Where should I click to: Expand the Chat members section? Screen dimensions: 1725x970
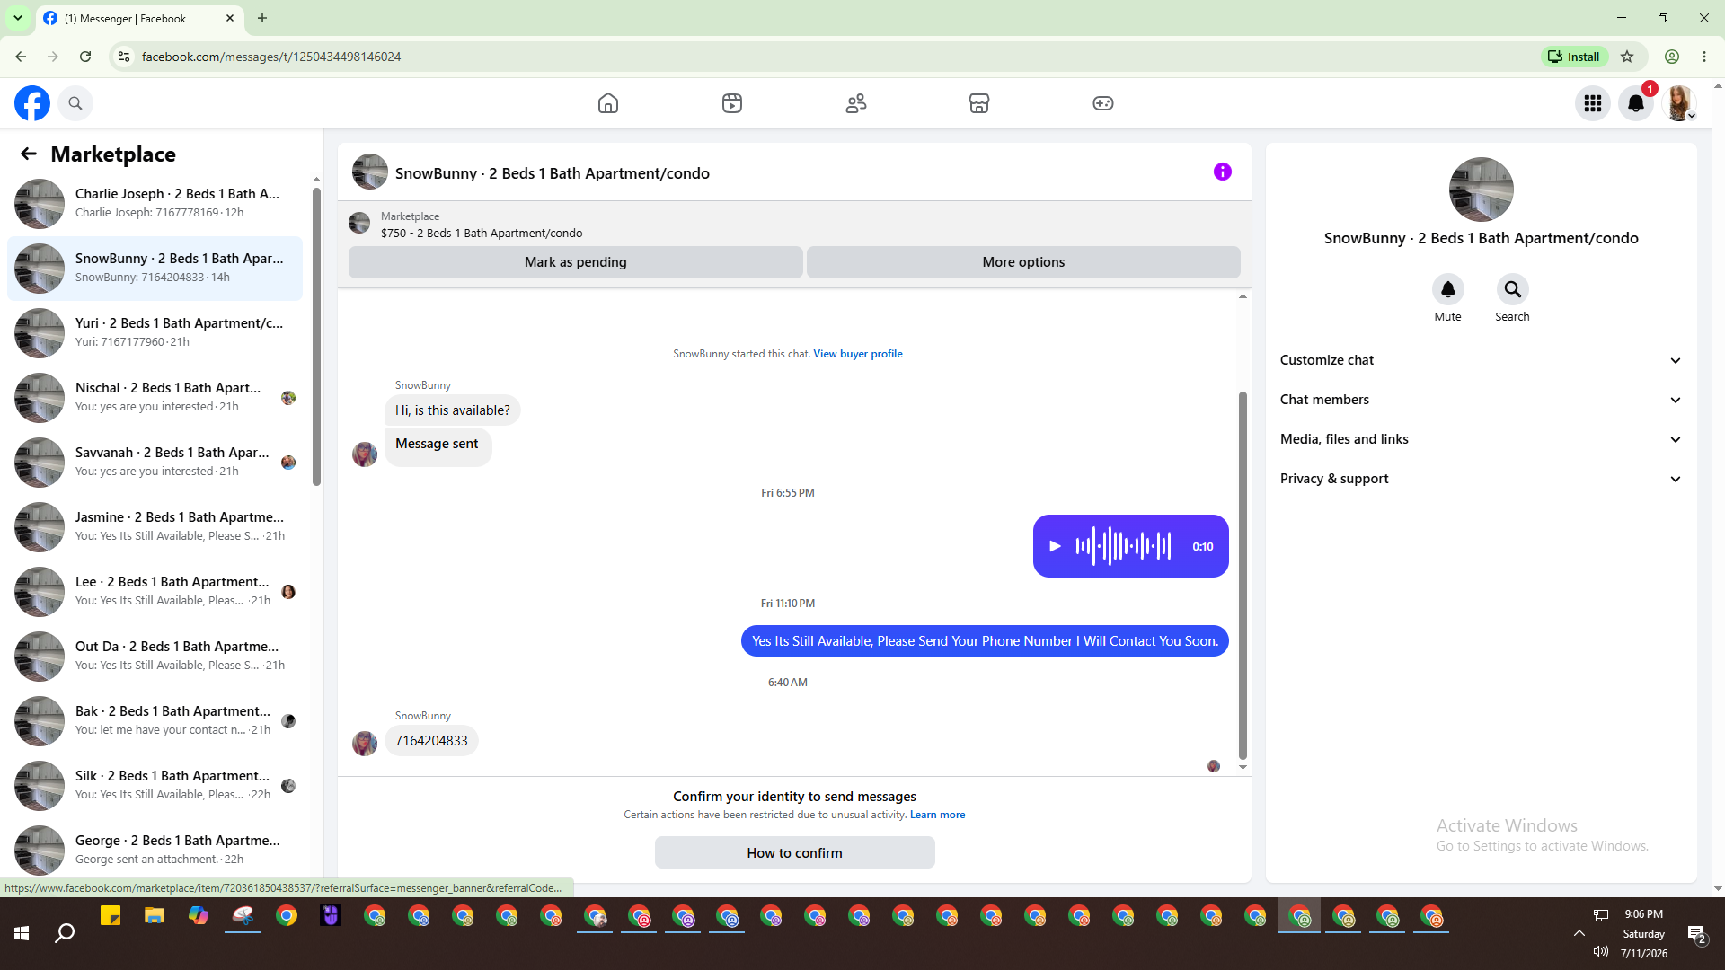point(1481,400)
